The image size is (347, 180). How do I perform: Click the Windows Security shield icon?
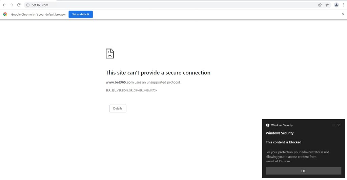pos(268,125)
